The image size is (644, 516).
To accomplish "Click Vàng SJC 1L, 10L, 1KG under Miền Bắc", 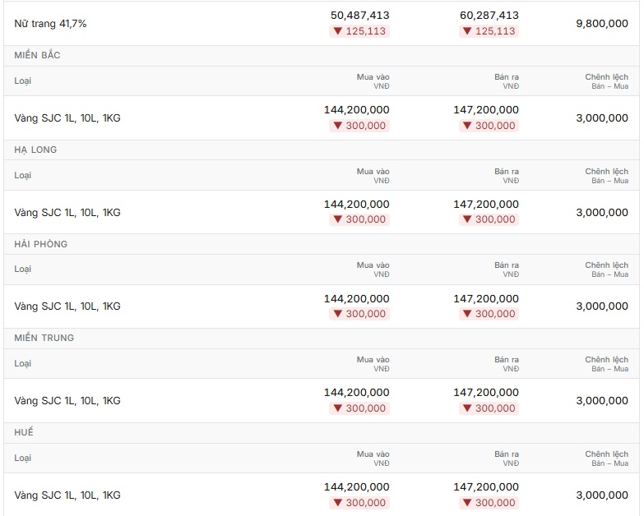I will click(x=67, y=118).
